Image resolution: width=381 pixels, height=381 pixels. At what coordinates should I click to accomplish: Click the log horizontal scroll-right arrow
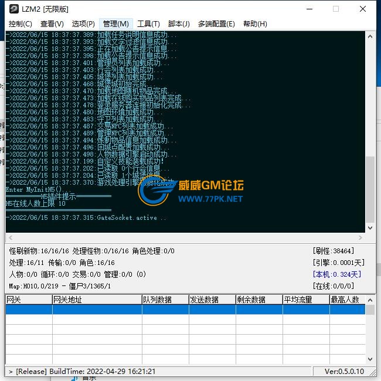click(x=360, y=237)
